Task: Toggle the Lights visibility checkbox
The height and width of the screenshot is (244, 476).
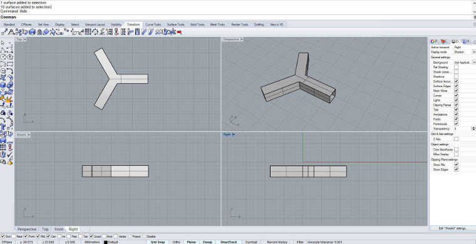Action: (x=456, y=100)
